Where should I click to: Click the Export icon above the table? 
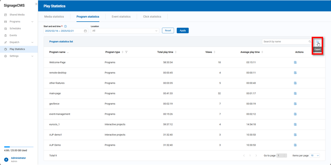(317, 42)
